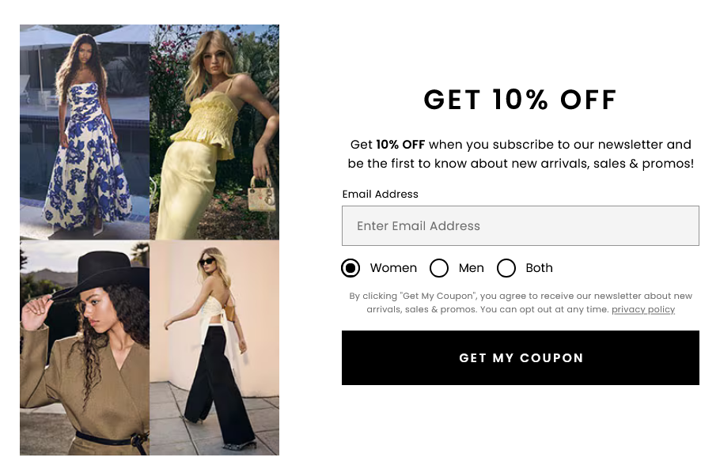720x461 pixels.
Task: Click the Men label text
Action: pyautogui.click(x=471, y=268)
